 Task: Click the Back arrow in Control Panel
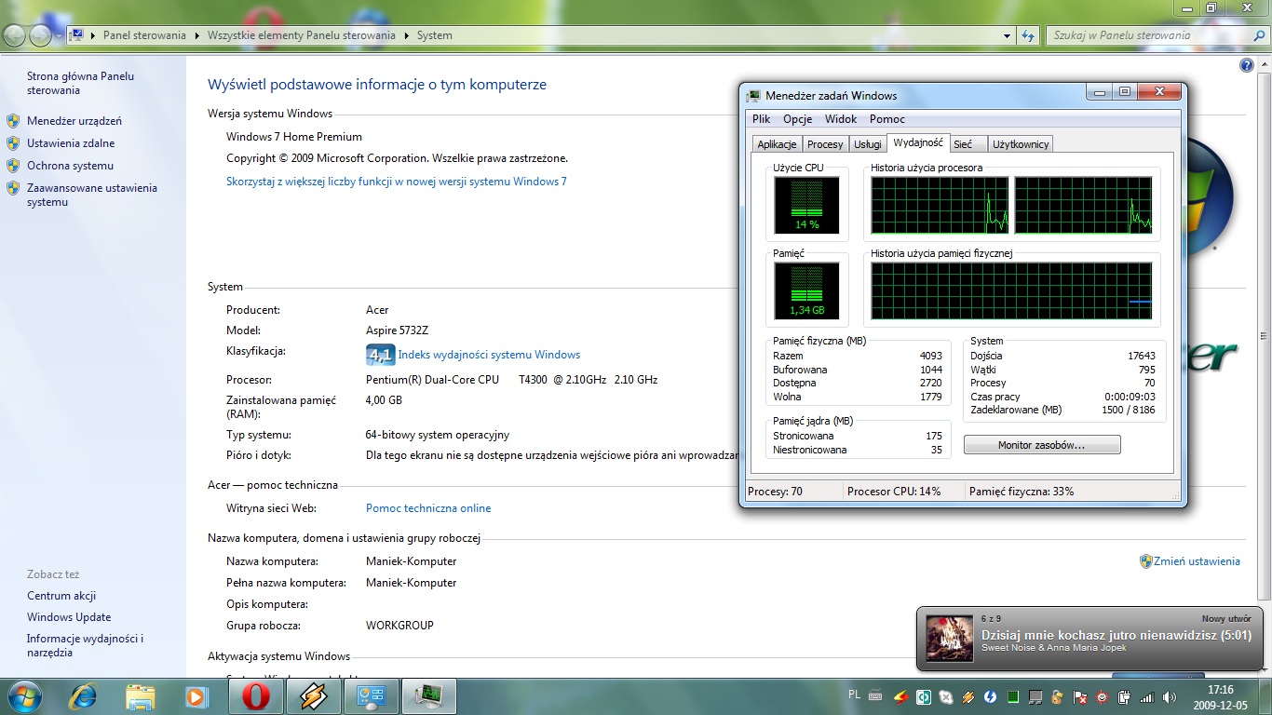(x=15, y=35)
